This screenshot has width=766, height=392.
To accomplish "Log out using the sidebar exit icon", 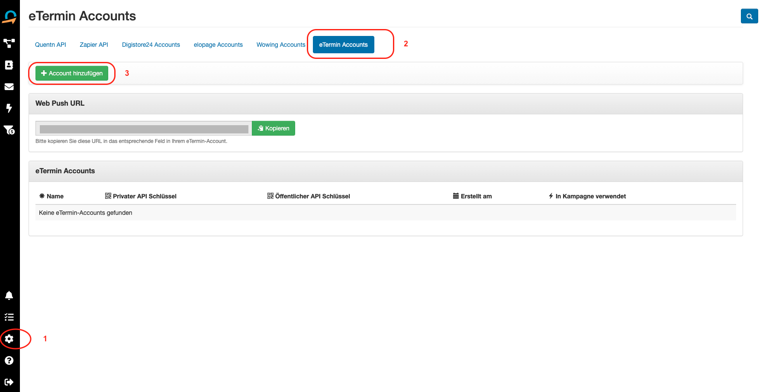I will (x=9, y=382).
